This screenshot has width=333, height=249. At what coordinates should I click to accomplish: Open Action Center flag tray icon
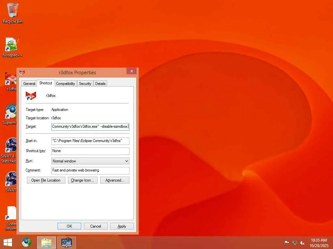coord(286,243)
